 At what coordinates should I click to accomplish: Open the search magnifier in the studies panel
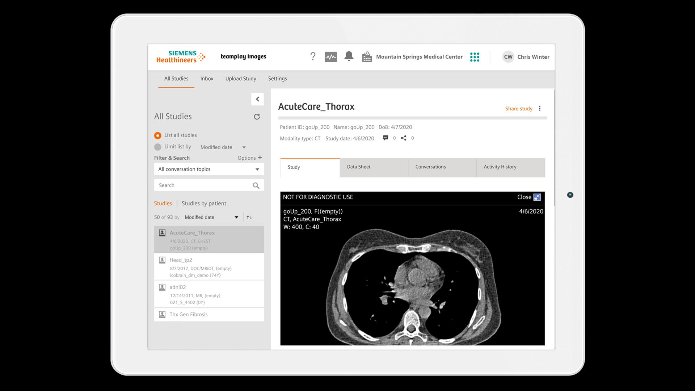(256, 185)
